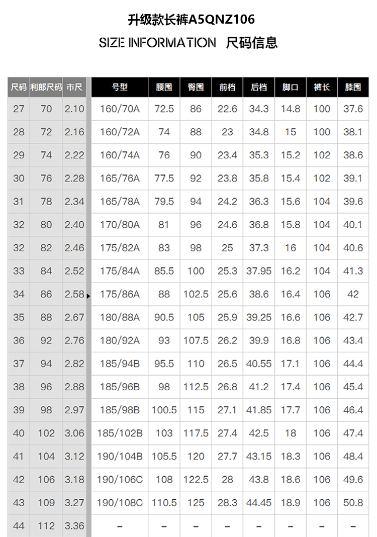Select the 利郎尺码 header cell
This screenshot has width=377, height=537.
tap(46, 87)
